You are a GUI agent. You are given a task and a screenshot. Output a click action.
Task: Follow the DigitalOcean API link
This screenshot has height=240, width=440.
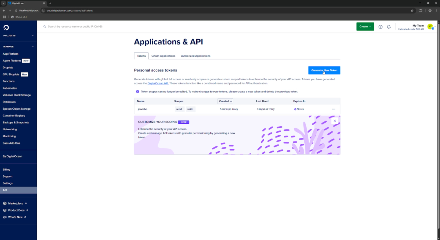point(158,83)
